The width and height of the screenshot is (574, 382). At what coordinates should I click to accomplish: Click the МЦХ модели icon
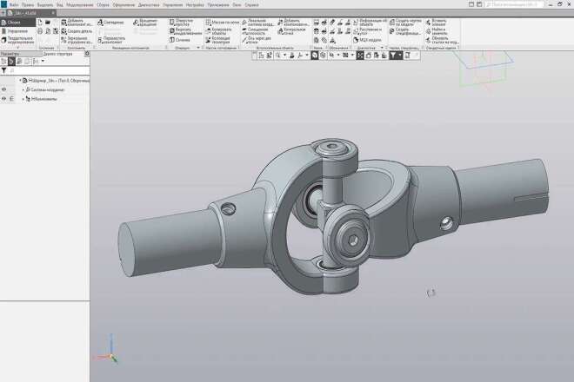point(356,40)
